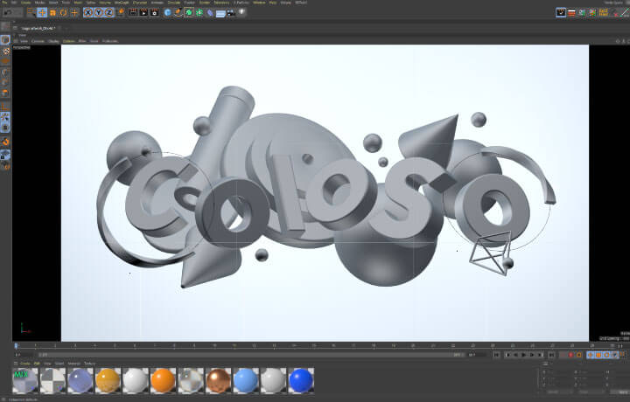Screen dimensions: 630x402
Task: Click the timeline playhead at frame 0
Action: point(16,345)
